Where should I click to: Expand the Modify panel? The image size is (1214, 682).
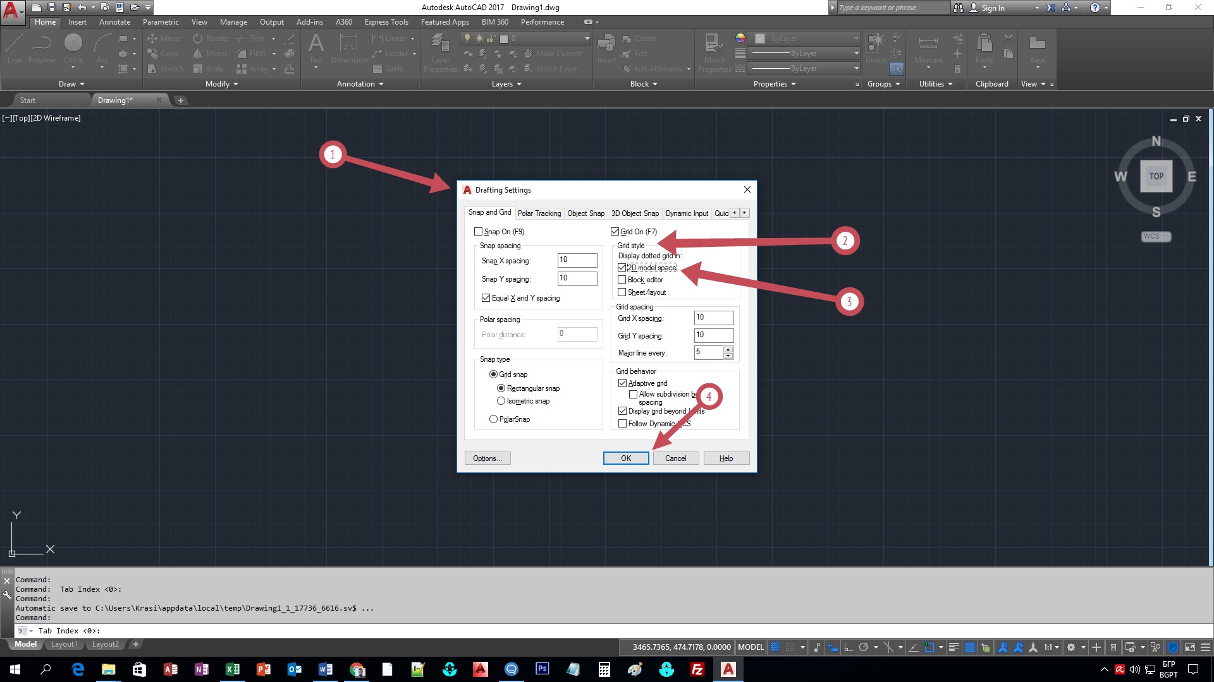click(222, 84)
